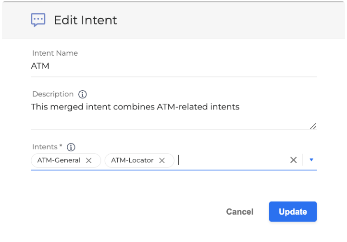Remove the ATM-General chip via its X
This screenshot has width=347, height=242.
(88, 160)
